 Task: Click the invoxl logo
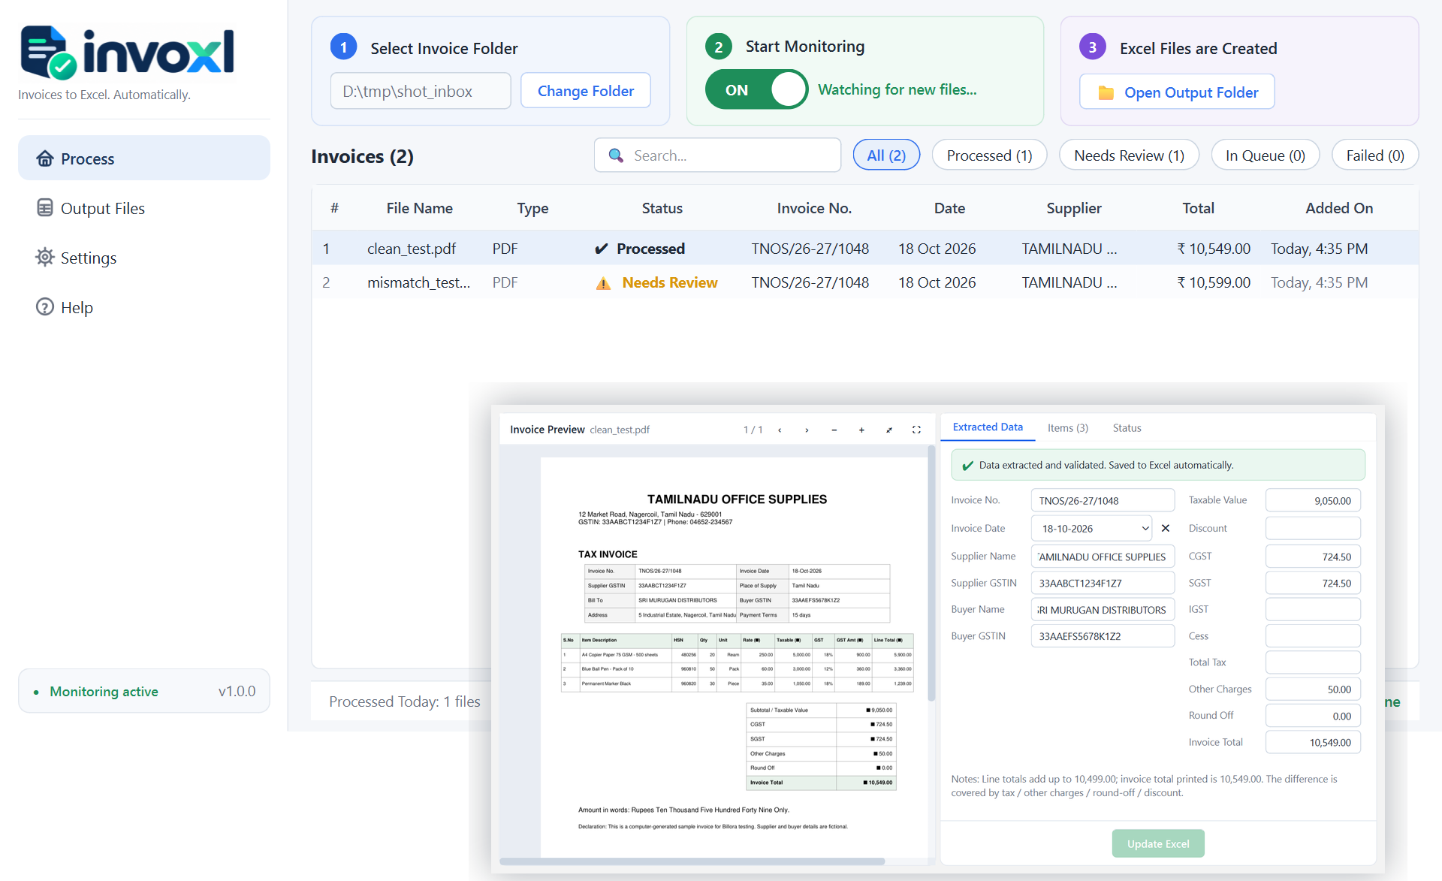click(127, 52)
